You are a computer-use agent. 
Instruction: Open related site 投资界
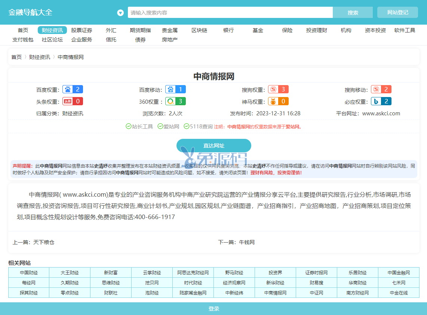[x=275, y=272]
